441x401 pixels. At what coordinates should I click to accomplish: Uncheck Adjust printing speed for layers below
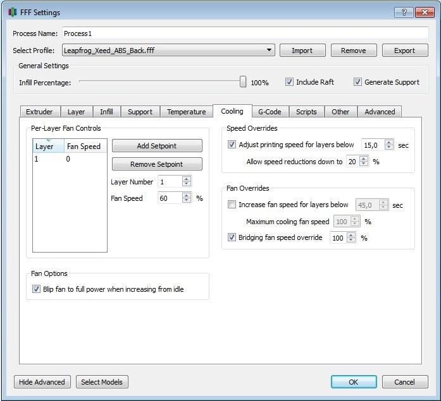pos(232,145)
